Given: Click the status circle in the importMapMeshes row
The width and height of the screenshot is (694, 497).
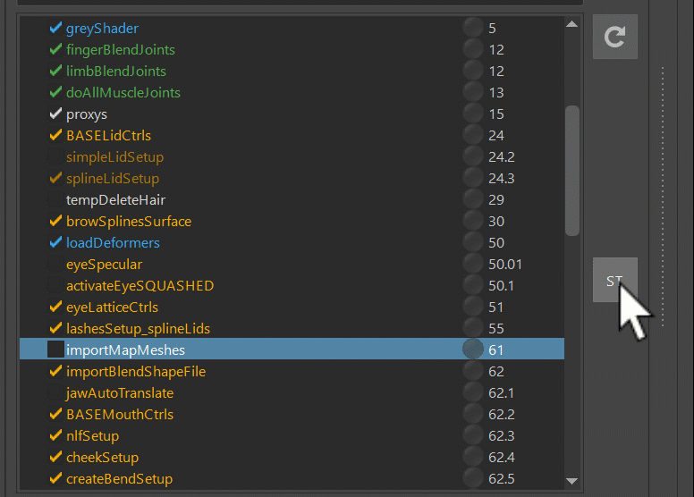Looking at the screenshot, I should pyautogui.click(x=473, y=350).
